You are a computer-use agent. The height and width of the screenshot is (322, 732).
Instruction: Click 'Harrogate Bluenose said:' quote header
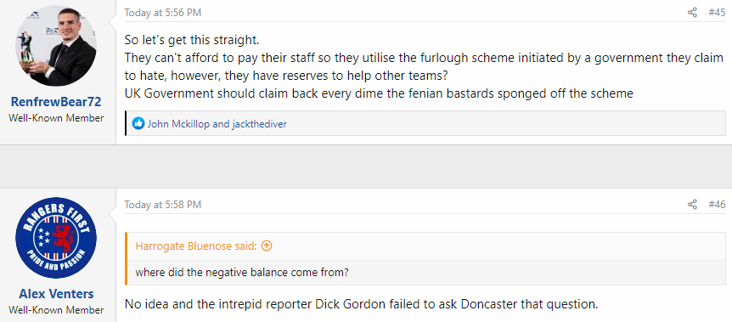click(x=196, y=246)
